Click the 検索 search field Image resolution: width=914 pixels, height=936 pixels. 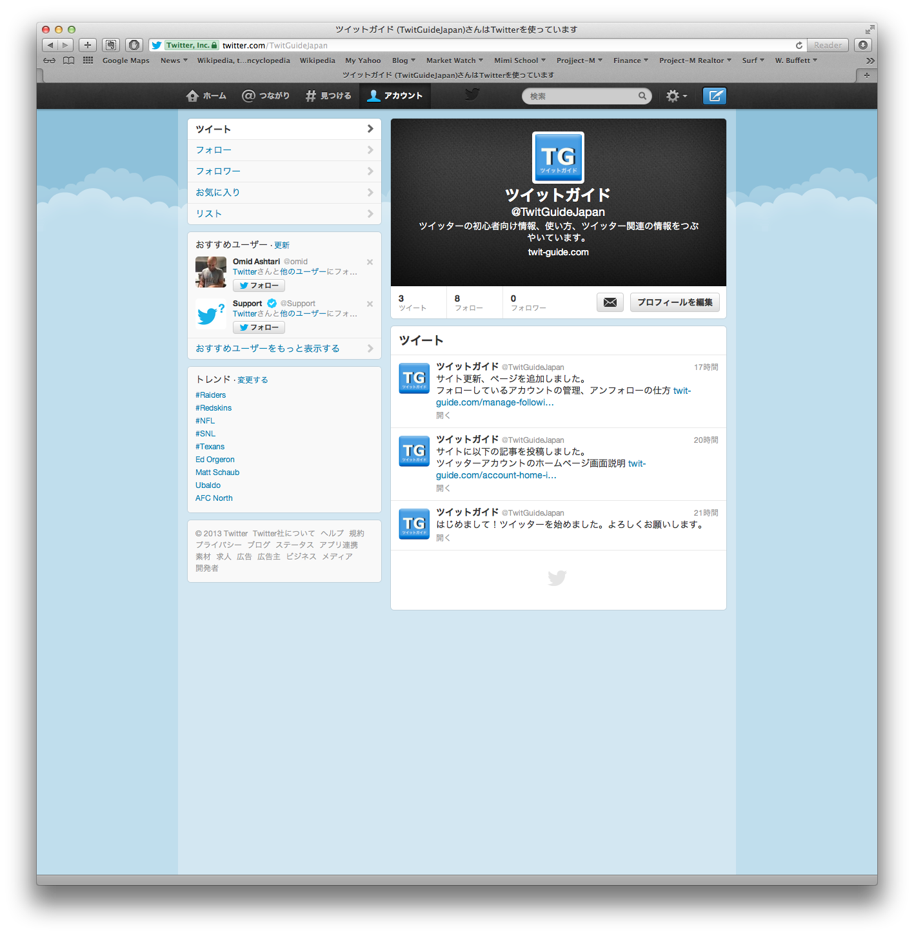coord(586,96)
